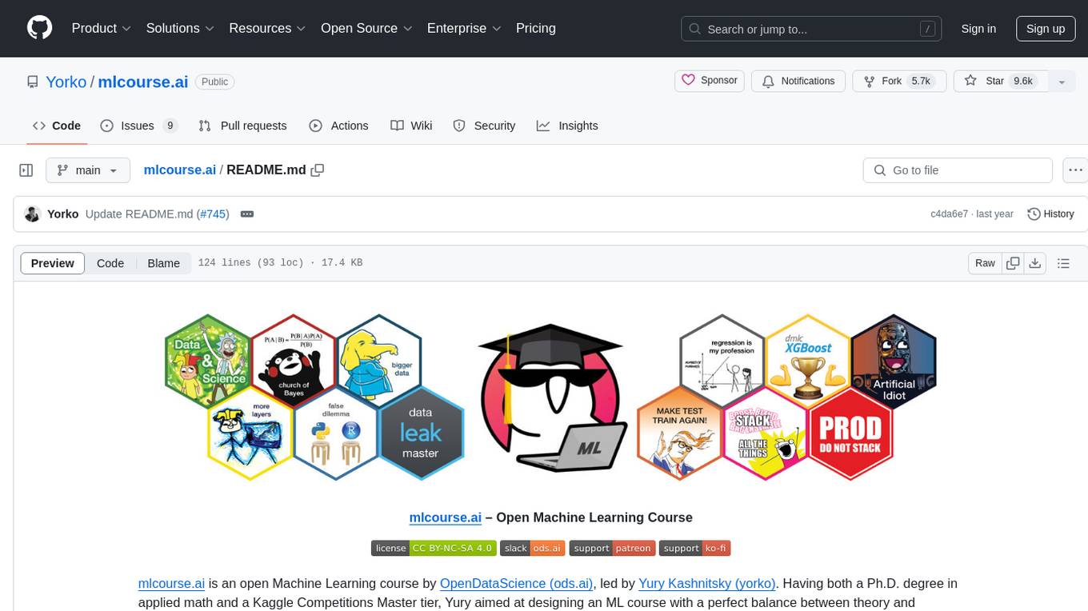
Task: Open the document outline list icon
Action: [x=1063, y=263]
